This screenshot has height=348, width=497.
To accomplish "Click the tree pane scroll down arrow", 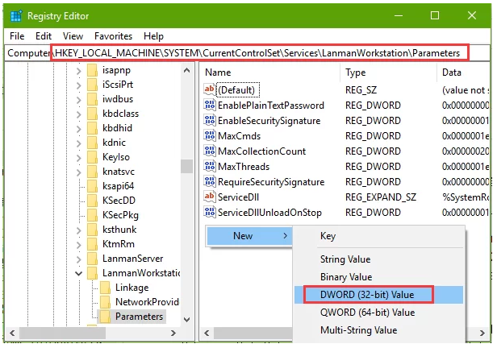I will [x=186, y=320].
